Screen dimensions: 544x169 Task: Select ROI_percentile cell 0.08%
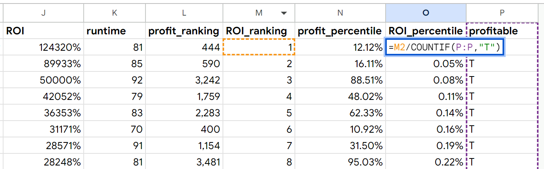426,80
